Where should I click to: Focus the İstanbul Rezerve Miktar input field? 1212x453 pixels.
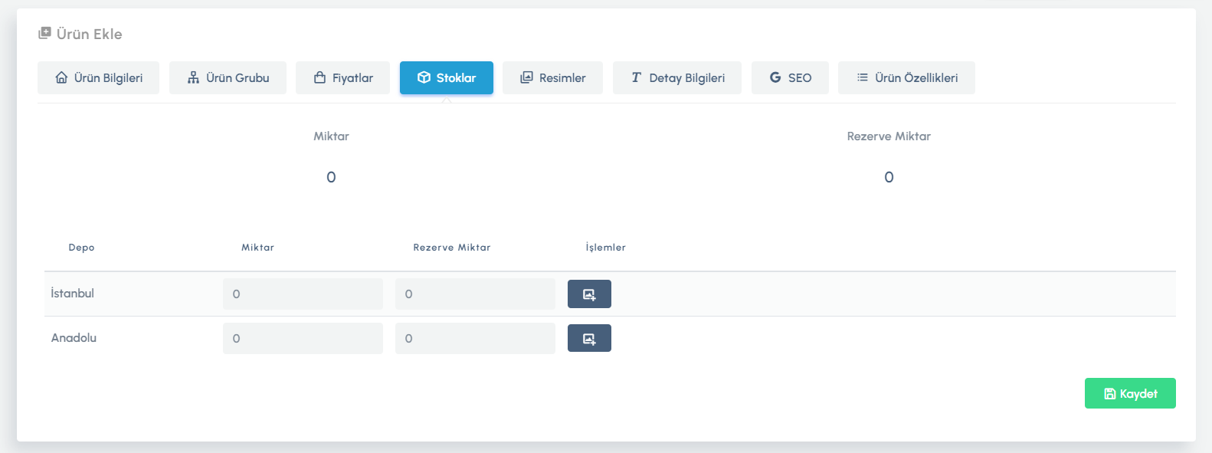pos(475,294)
